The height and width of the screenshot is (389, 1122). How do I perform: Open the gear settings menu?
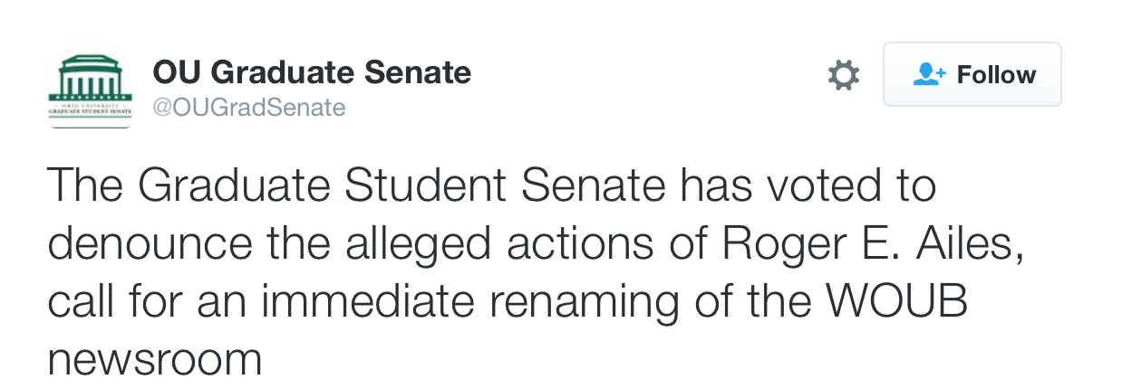[x=844, y=74]
